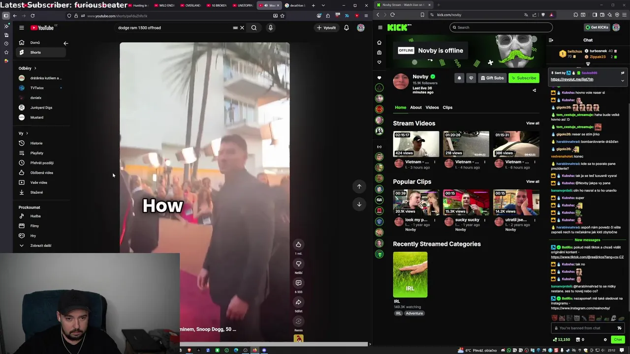This screenshot has height=354, width=630.
Task: Open the YouTube hamburger menu
Action: (22, 28)
